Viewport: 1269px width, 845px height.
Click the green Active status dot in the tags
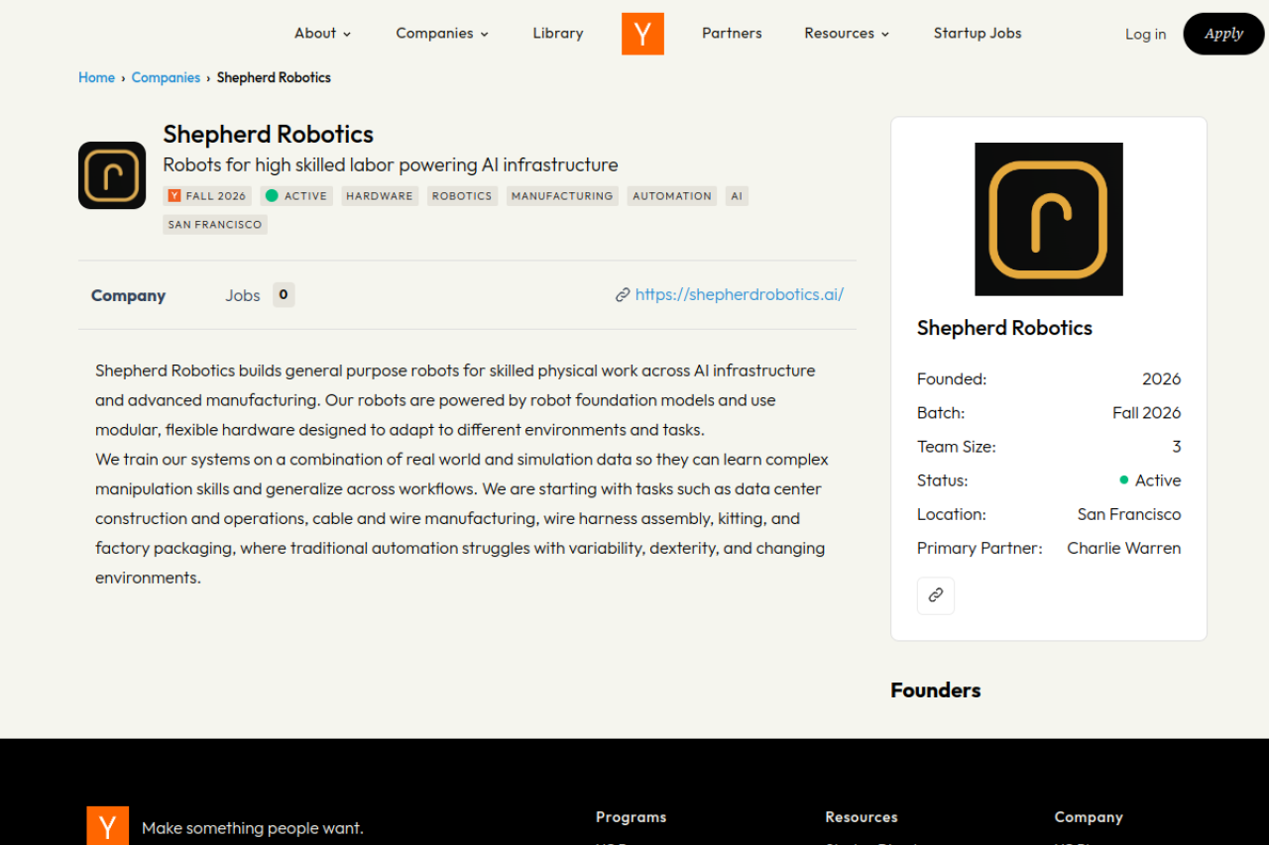[x=272, y=196]
